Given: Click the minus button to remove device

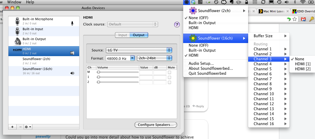Looking at the screenshot, I should click(x=20, y=127).
